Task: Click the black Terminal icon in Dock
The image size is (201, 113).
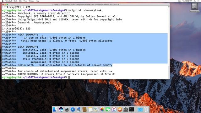Action: click(x=132, y=110)
